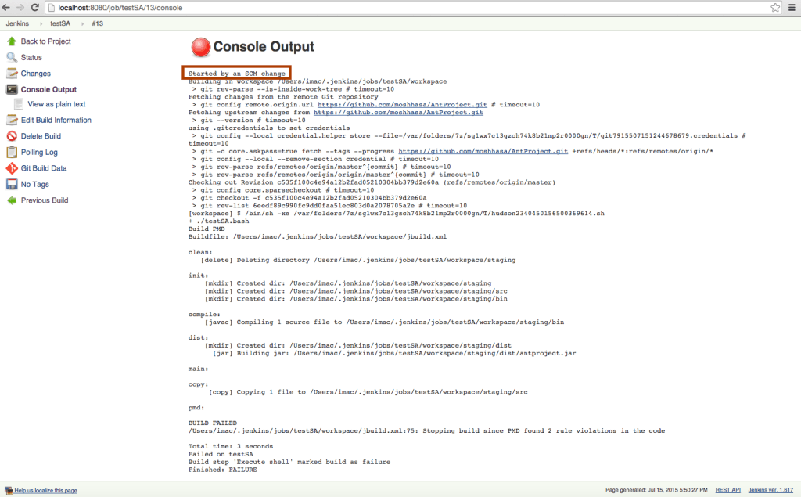The width and height of the screenshot is (801, 497).
Task: Click the Console Output terminal icon
Action: coord(11,89)
